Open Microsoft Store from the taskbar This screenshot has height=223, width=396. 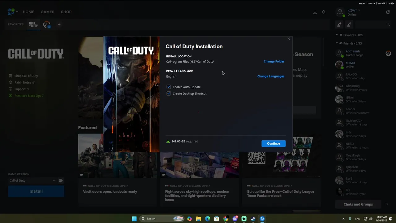click(217, 219)
